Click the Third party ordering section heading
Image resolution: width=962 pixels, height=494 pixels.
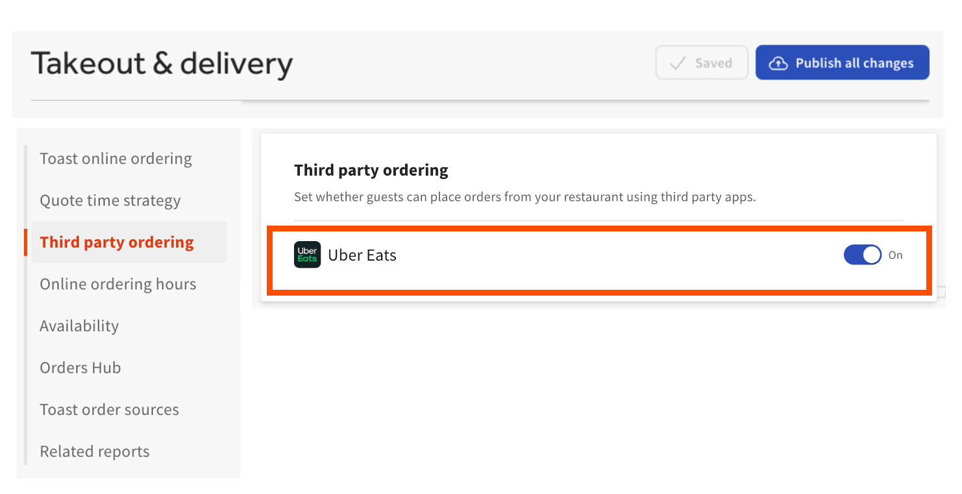coord(371,170)
